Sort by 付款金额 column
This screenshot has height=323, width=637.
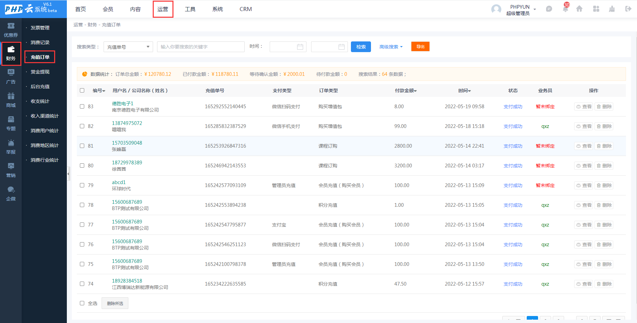pos(406,91)
